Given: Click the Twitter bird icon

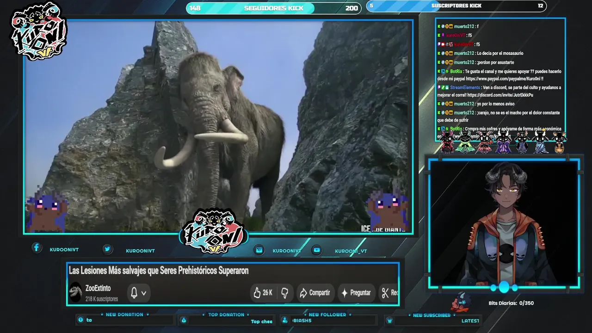Looking at the screenshot, I should (107, 249).
